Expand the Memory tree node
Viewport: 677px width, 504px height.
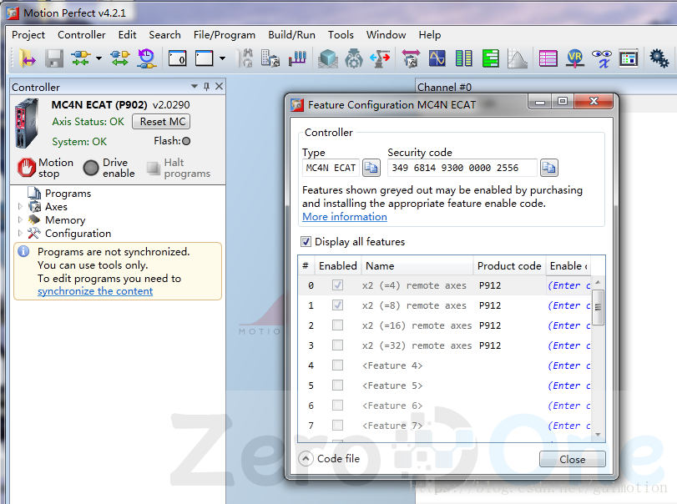click(20, 220)
